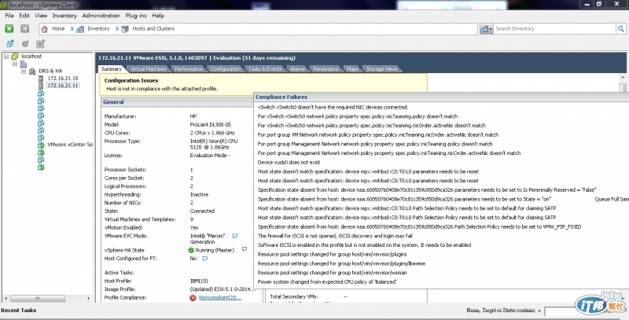Open the View menu
The image size is (629, 320).
[41, 16]
